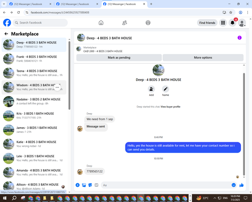The image size is (252, 202).
Task: Go back from the Marketplace list
Action: click(x=6, y=34)
